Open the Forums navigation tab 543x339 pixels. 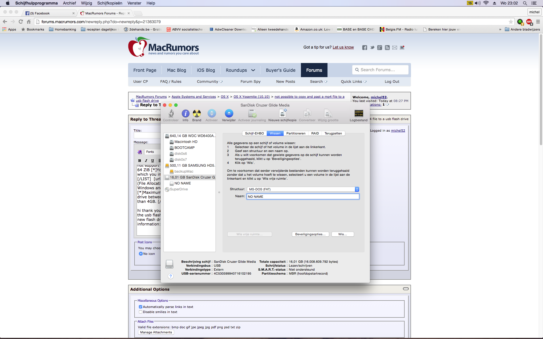click(x=314, y=70)
